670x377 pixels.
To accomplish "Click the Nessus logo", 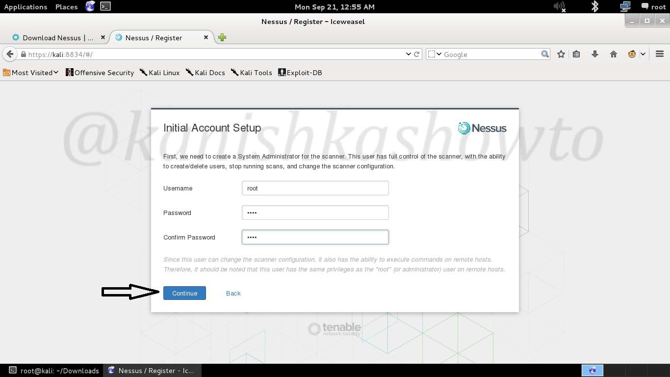I will [x=482, y=128].
